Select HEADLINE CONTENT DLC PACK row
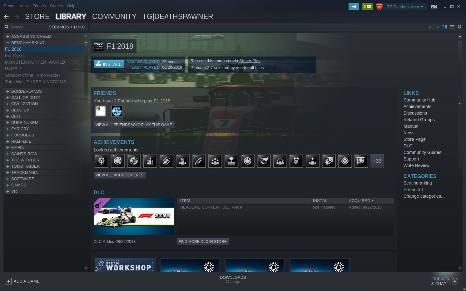The height and width of the screenshot is (291, 466). (x=285, y=207)
